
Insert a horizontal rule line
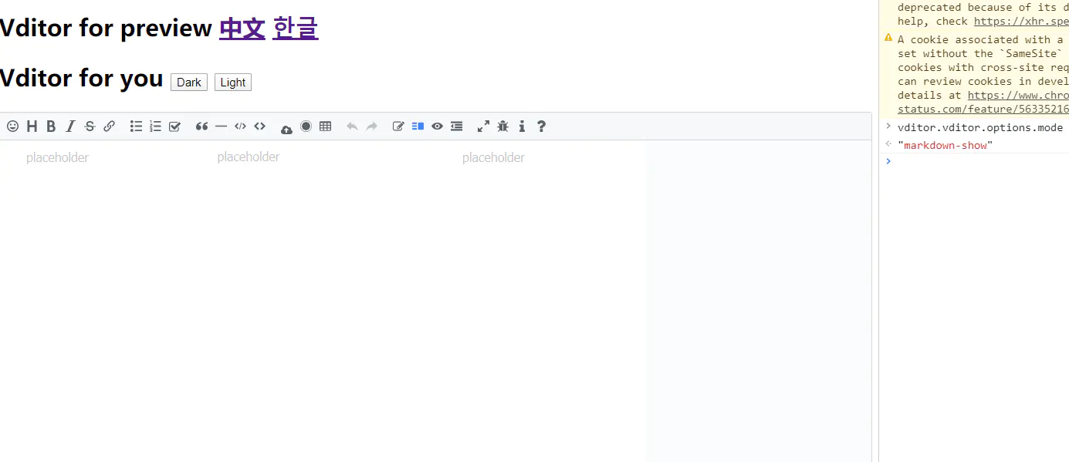221,126
